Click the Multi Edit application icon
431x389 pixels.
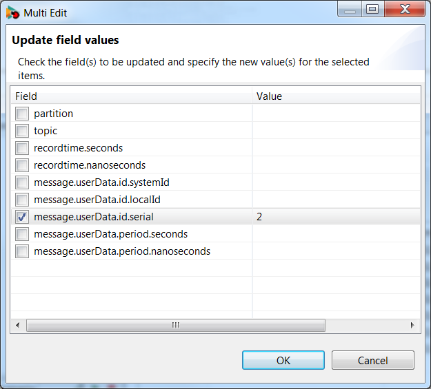[12, 13]
